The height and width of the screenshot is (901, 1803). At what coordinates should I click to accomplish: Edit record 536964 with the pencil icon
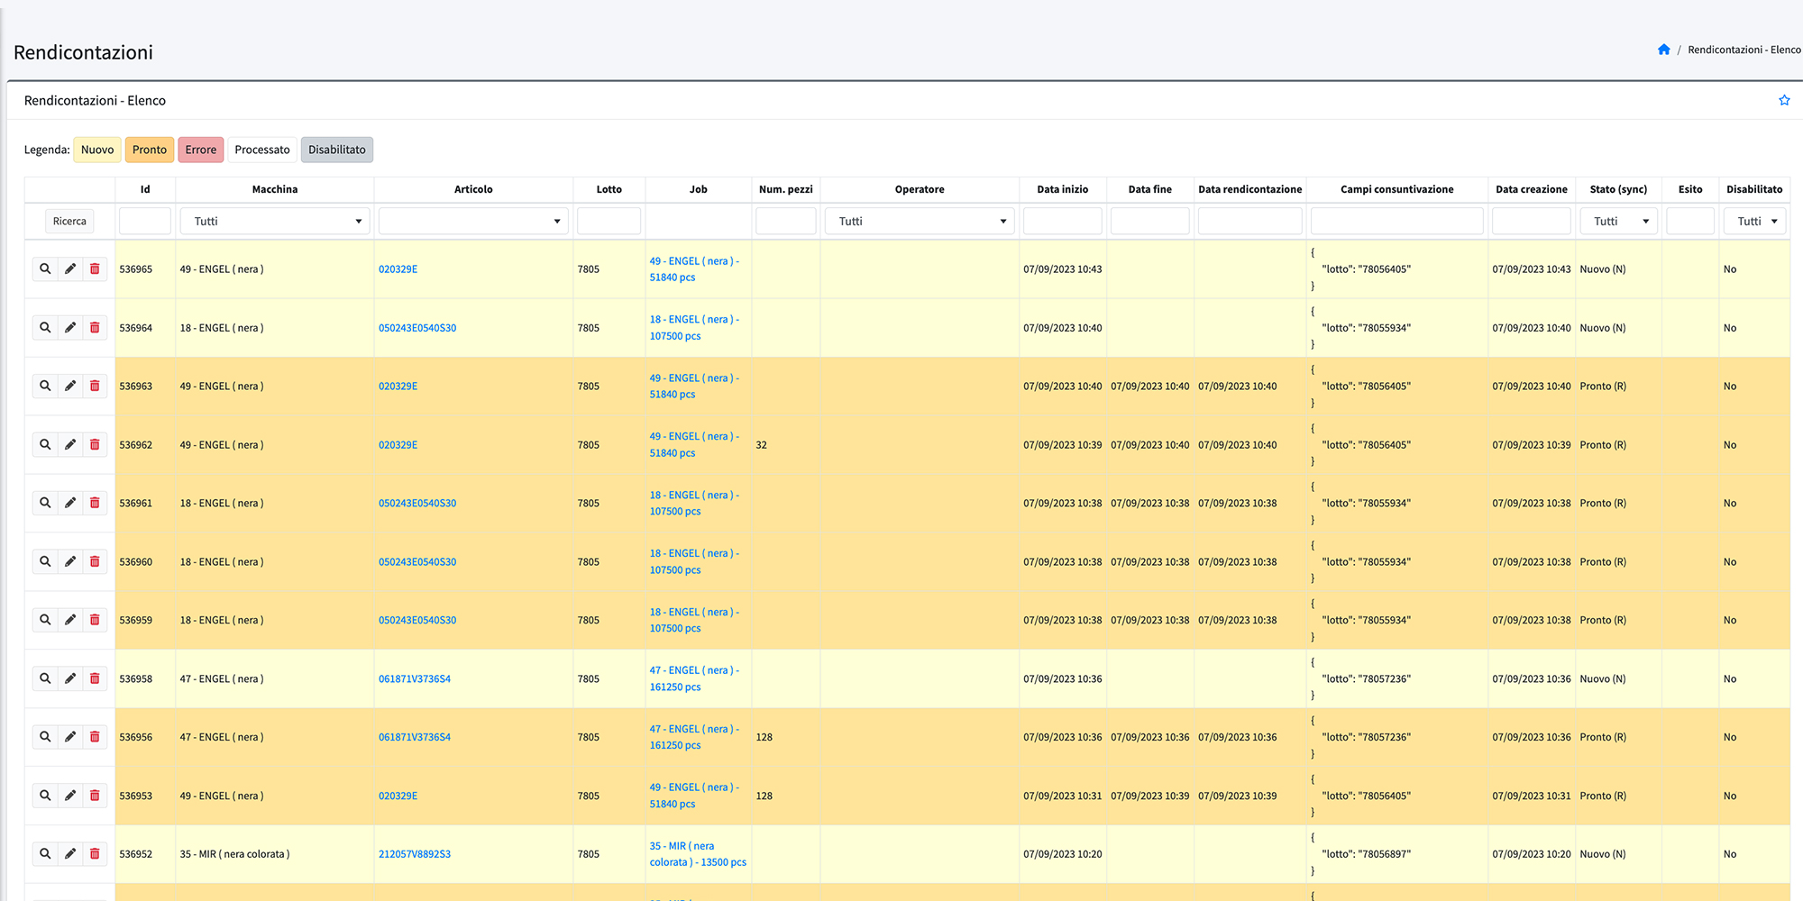coord(70,328)
